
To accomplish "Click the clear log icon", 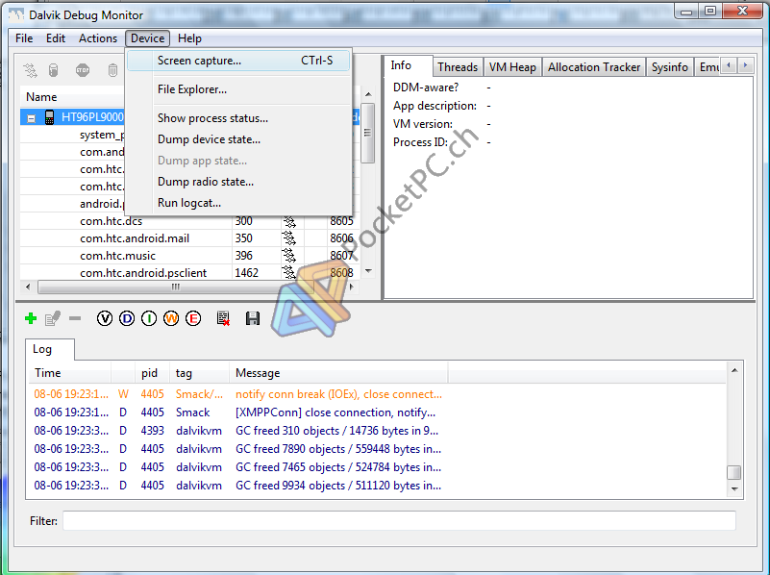I will click(223, 318).
